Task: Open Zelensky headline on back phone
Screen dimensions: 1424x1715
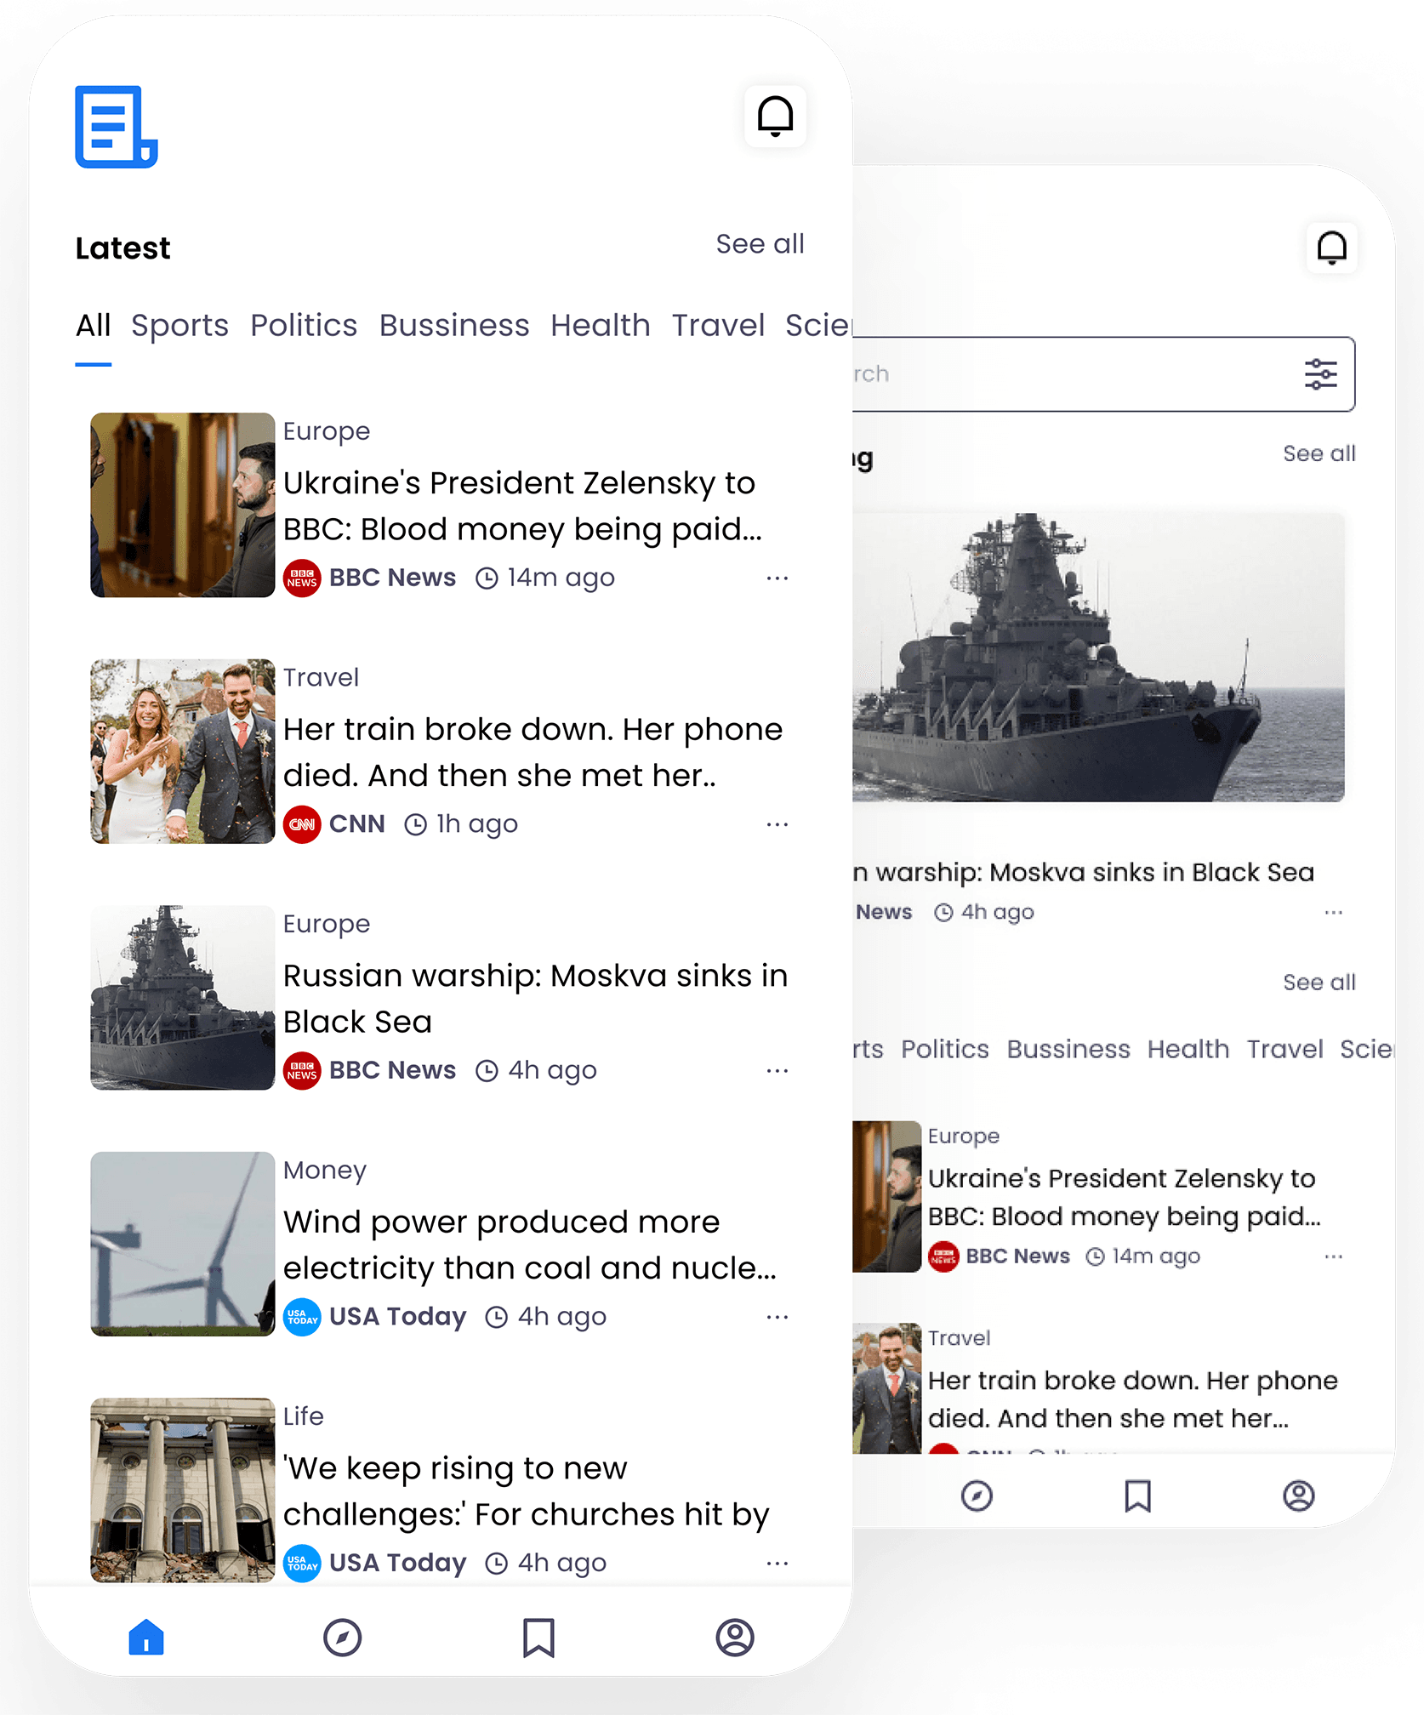Action: 1124,1197
